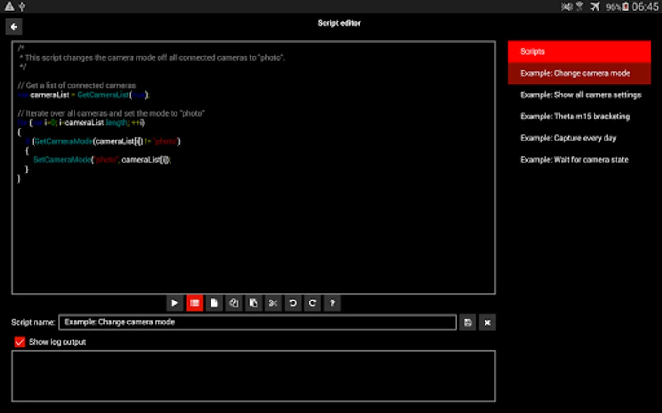This screenshot has width=662, height=413.
Task: Select the Scripts header
Action: (x=579, y=51)
